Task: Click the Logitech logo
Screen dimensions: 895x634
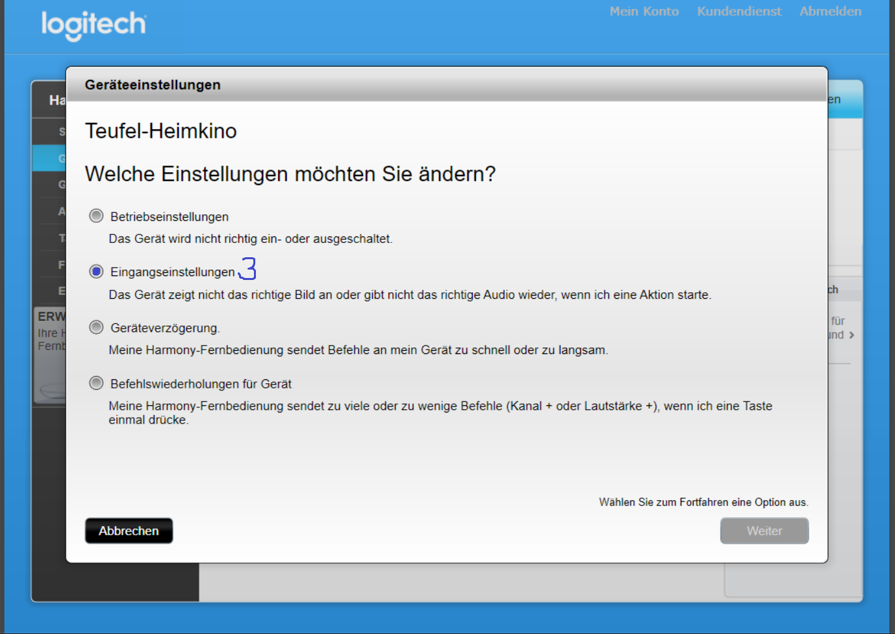Action: point(94,25)
